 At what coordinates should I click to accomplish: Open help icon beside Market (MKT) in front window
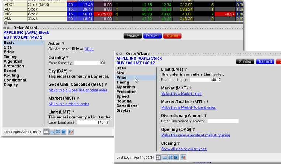(x=190, y=88)
